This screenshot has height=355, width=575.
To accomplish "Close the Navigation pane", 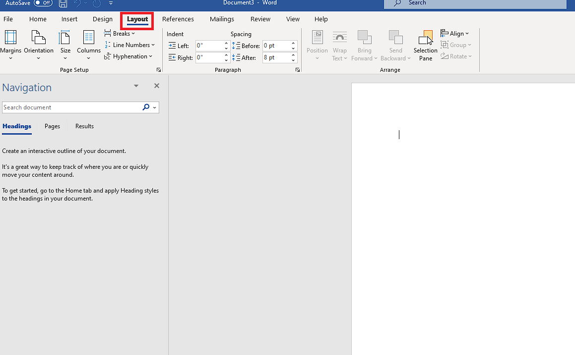I will [157, 86].
